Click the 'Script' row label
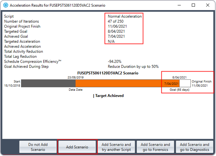The height and width of the screenshot is (156, 216). pyautogui.click(x=9, y=16)
